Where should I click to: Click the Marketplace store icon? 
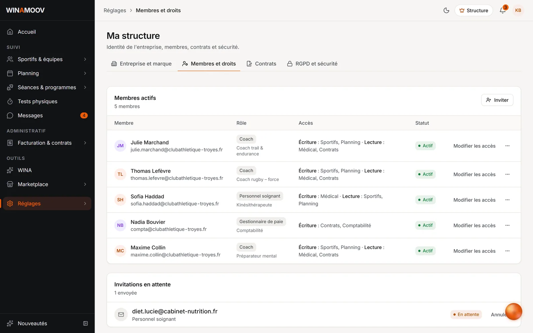point(10,184)
